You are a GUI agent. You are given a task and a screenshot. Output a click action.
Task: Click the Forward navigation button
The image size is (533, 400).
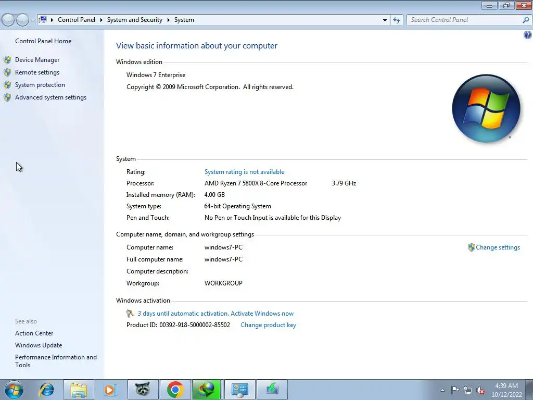[x=23, y=20]
